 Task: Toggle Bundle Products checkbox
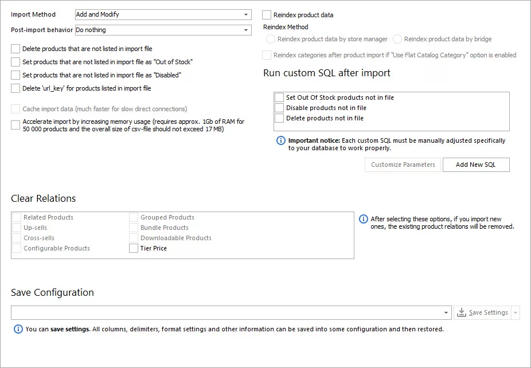[x=134, y=228]
